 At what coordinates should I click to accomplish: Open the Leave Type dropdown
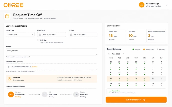(20, 35)
